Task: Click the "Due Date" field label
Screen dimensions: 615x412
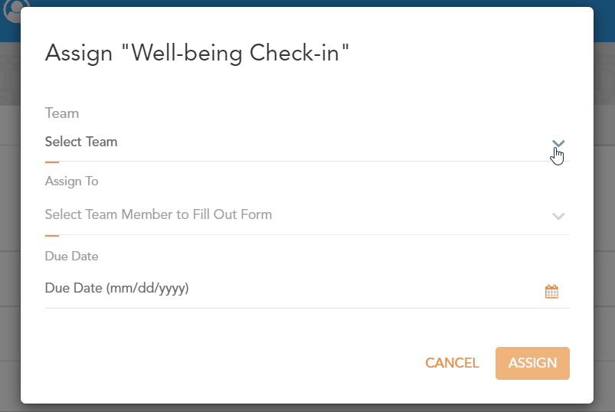Action: pos(72,256)
